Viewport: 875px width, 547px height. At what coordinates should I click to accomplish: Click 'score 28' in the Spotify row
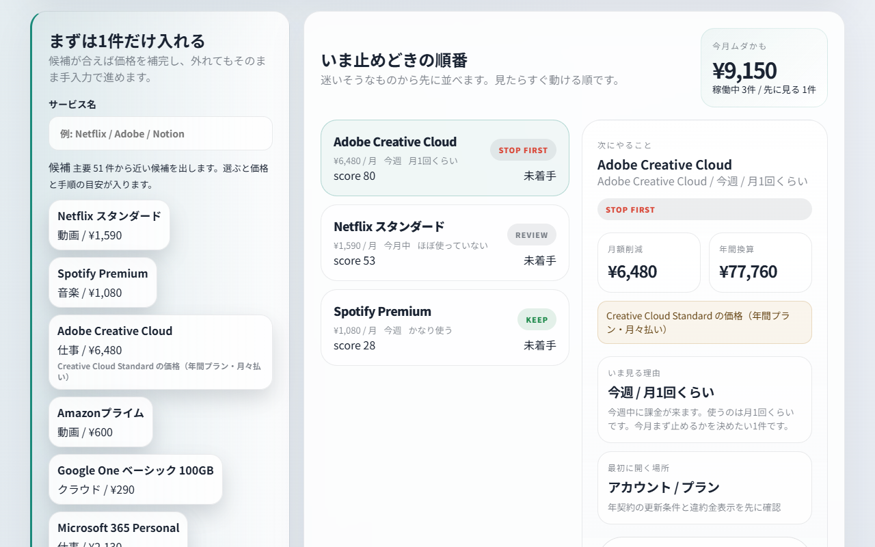(x=354, y=345)
